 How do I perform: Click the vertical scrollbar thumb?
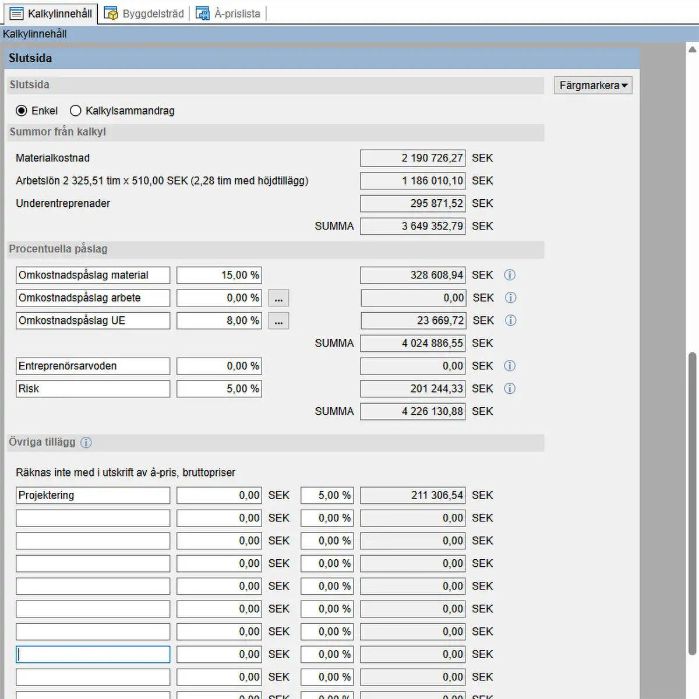tap(692, 501)
